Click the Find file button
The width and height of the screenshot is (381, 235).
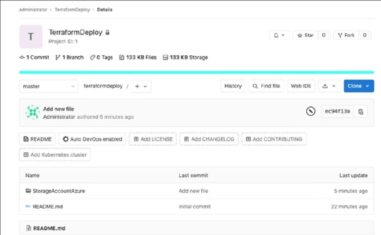[267, 86]
